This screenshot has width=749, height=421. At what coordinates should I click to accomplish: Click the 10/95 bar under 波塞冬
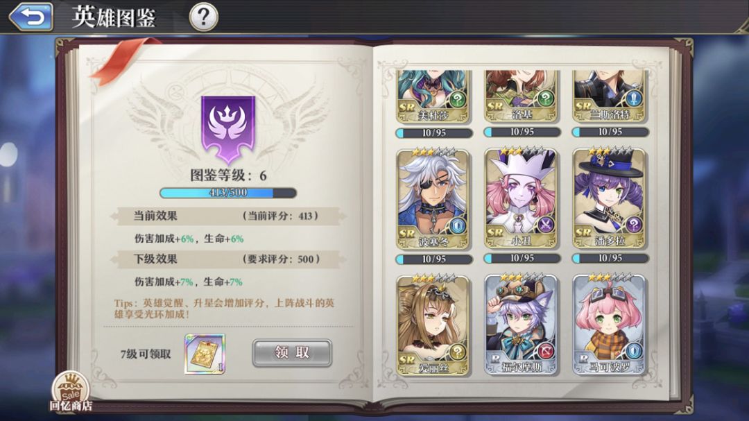[434, 259]
